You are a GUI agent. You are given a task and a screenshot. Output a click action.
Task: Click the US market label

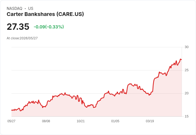[31, 9]
